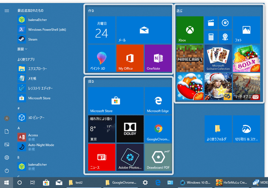Open Candy Crush Soda tile
The width and height of the screenshot is (268, 188).
tap(246, 58)
